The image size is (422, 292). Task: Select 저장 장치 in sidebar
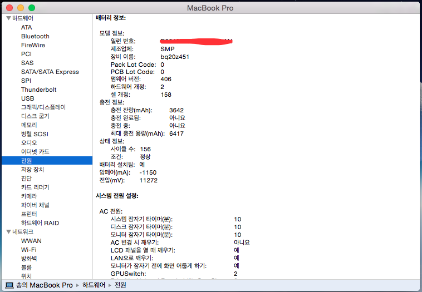point(32,170)
